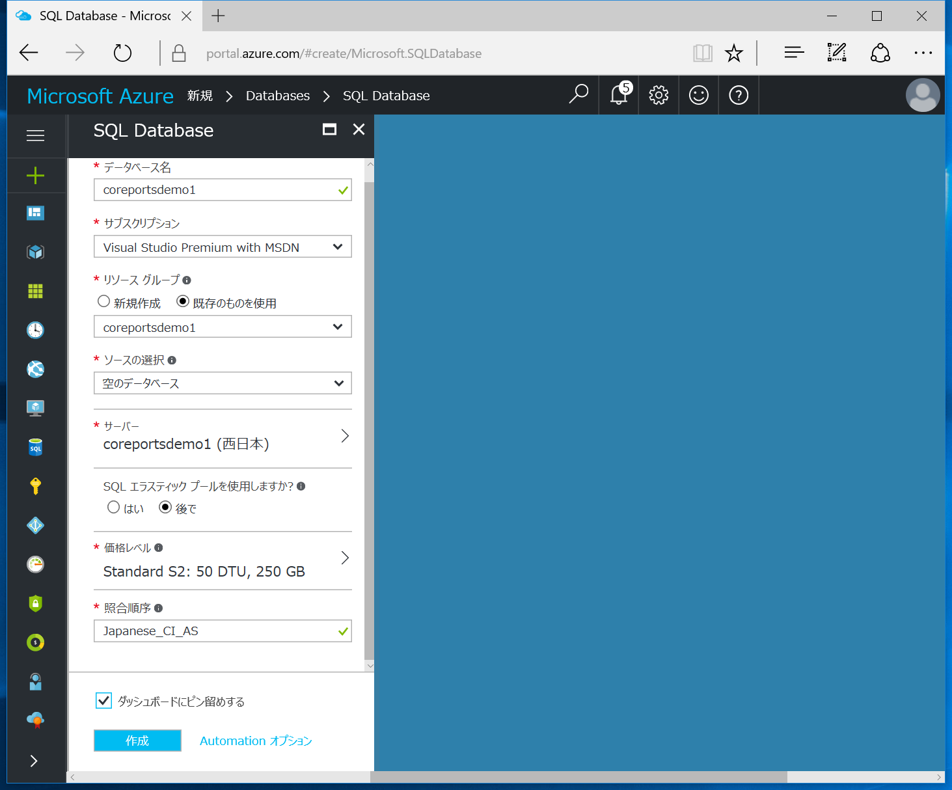Open Edge More actions ellipsis
Viewport: 952px width, 790px height.
923,53
